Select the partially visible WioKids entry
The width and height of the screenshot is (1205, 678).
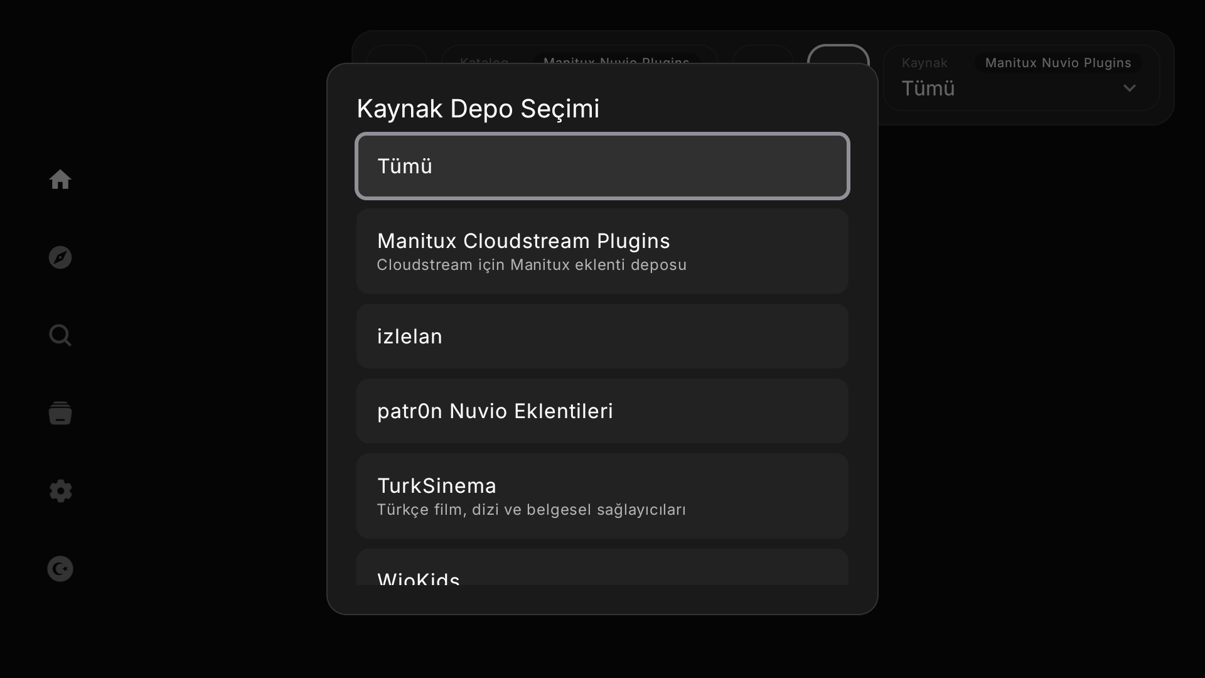[x=602, y=568]
